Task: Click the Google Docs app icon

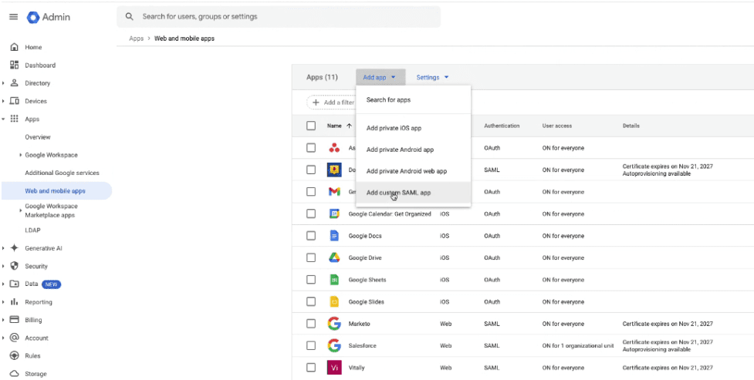Action: [334, 236]
